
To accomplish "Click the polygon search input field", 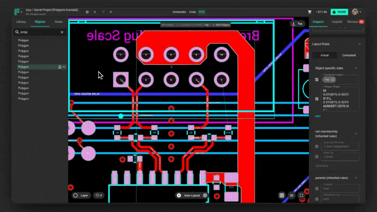I will coord(39,32).
